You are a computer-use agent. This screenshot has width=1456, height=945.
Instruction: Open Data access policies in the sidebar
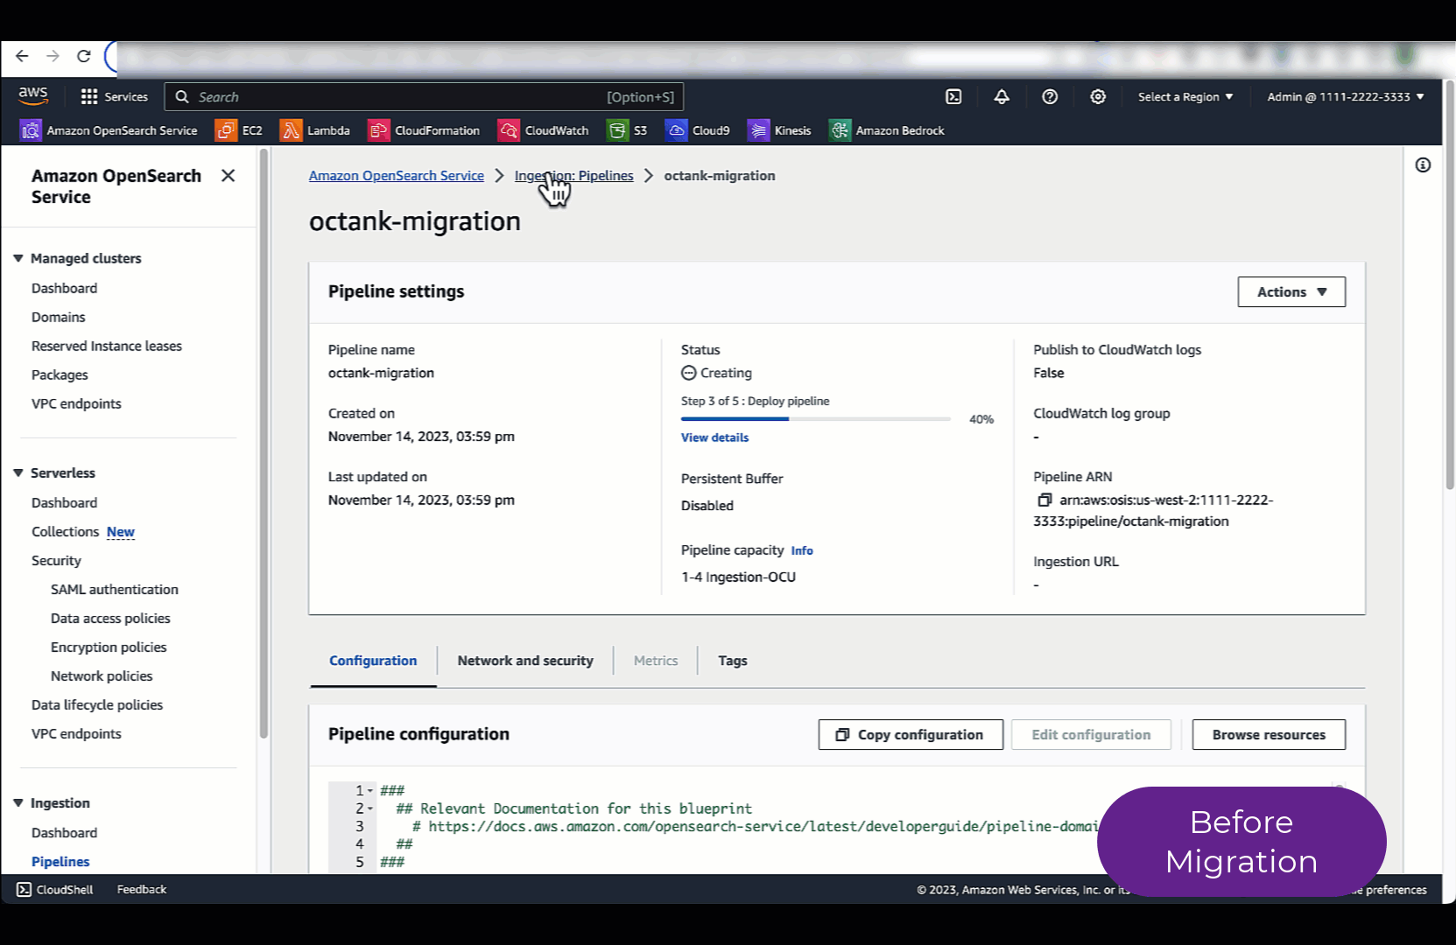tap(110, 618)
